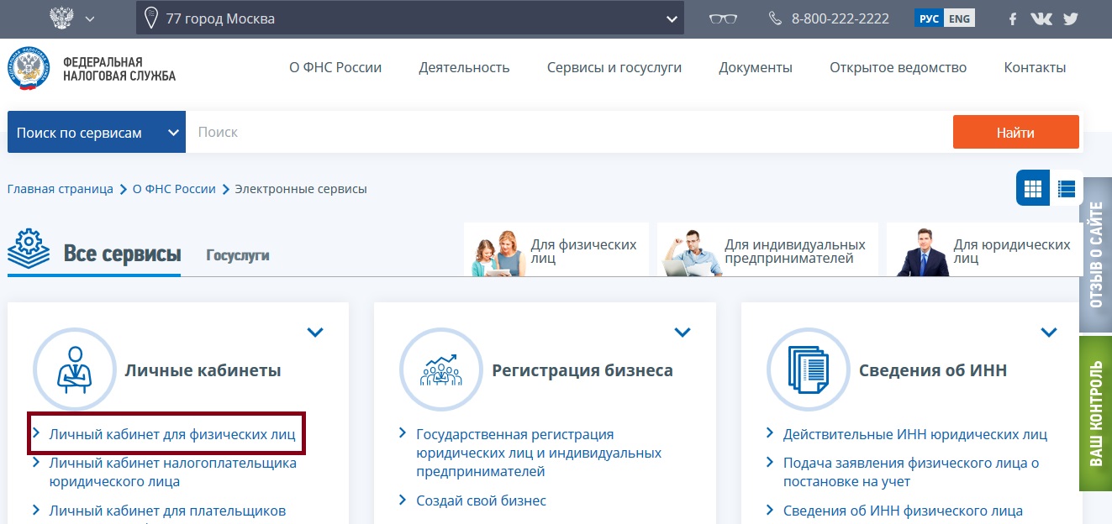Image resolution: width=1112 pixels, height=524 pixels.
Task: Open the Сервисы и госуслуги menu
Action: coord(614,68)
